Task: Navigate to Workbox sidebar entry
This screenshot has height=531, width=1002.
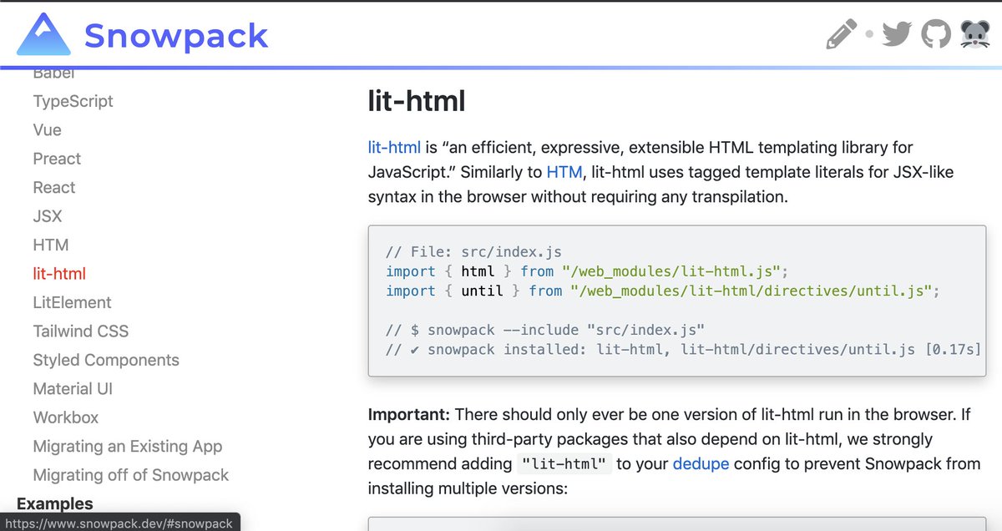Action: pyautogui.click(x=66, y=417)
